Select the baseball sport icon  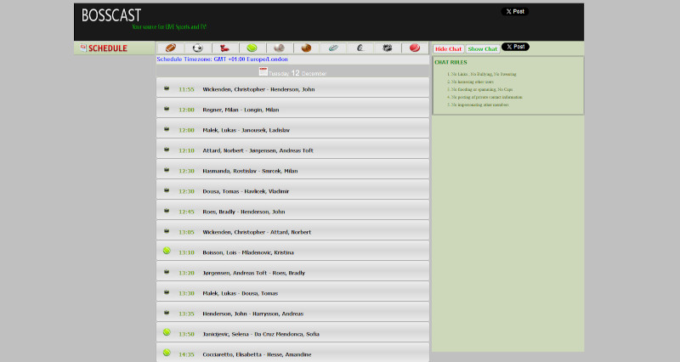tap(280, 48)
